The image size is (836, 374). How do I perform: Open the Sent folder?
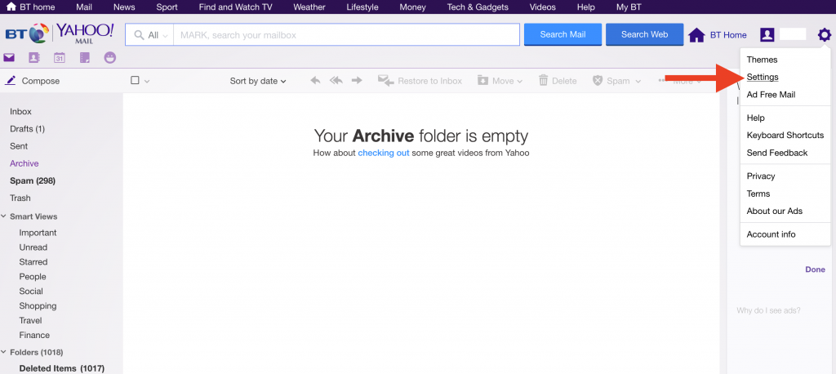click(19, 145)
